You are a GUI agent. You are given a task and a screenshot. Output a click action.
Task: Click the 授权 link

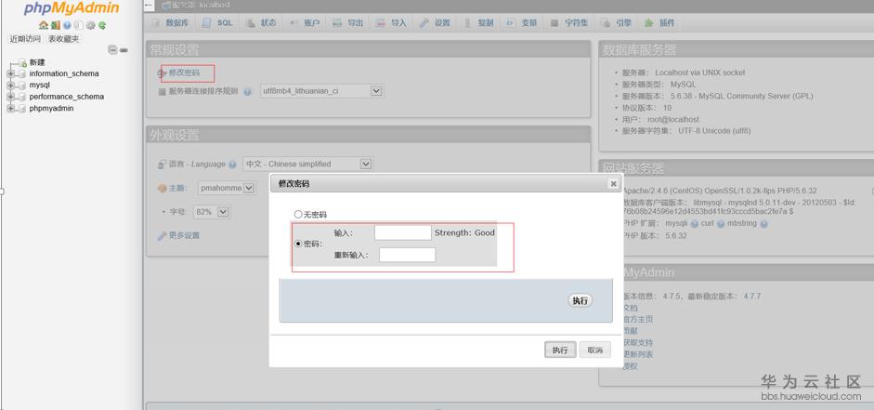point(630,366)
